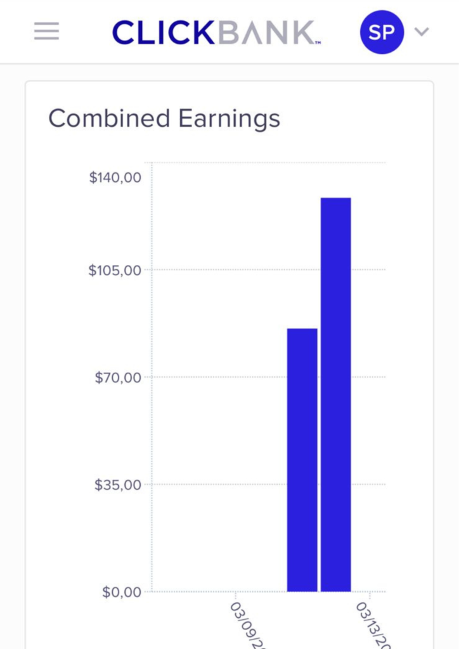459x649 pixels.
Task: Click the CLICK portion of the logo
Action: 165,32
